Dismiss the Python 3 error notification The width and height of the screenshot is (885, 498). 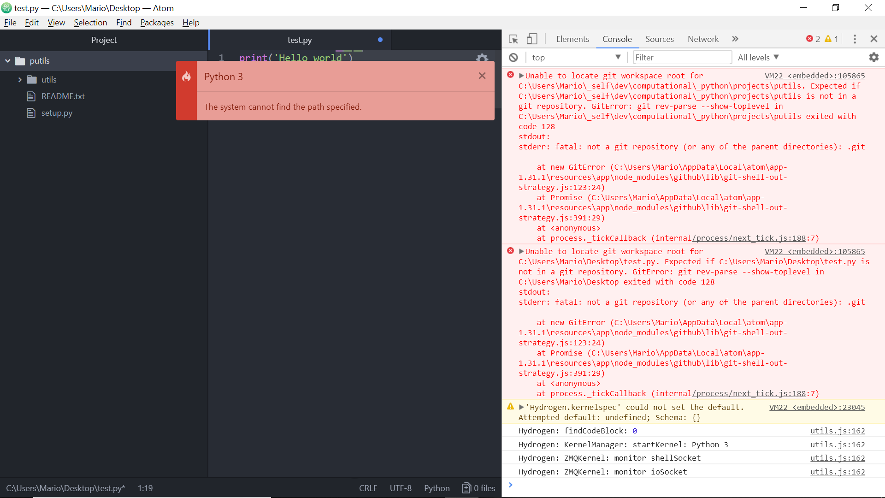482,76
